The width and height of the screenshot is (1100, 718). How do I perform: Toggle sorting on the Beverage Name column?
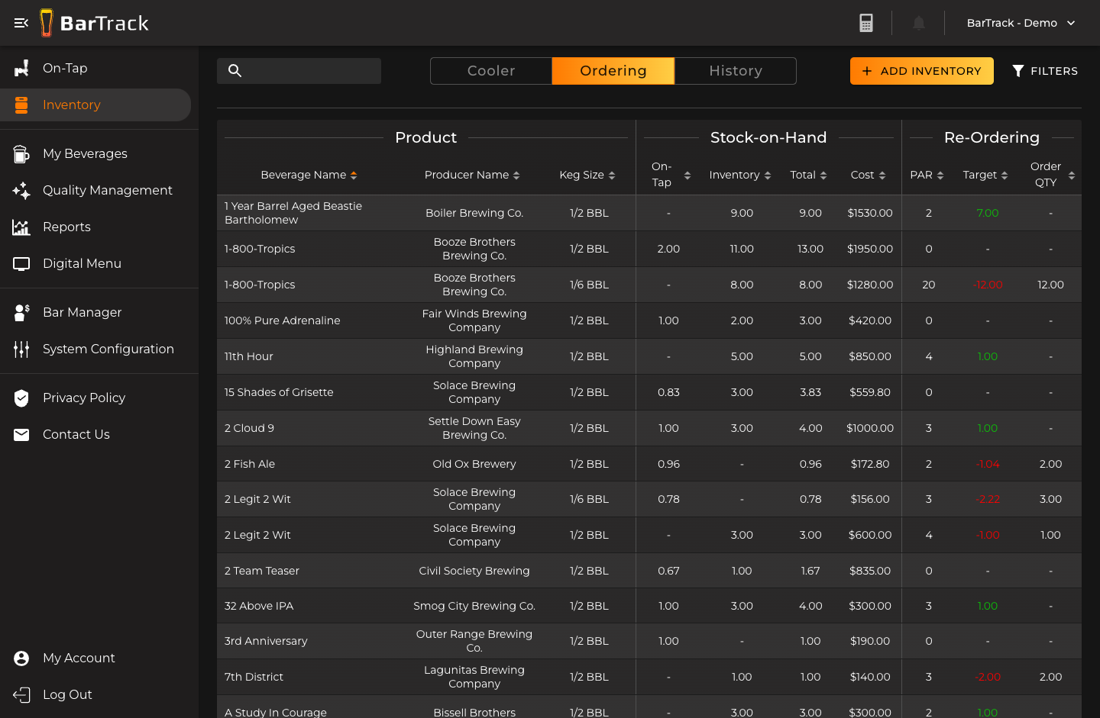353,175
